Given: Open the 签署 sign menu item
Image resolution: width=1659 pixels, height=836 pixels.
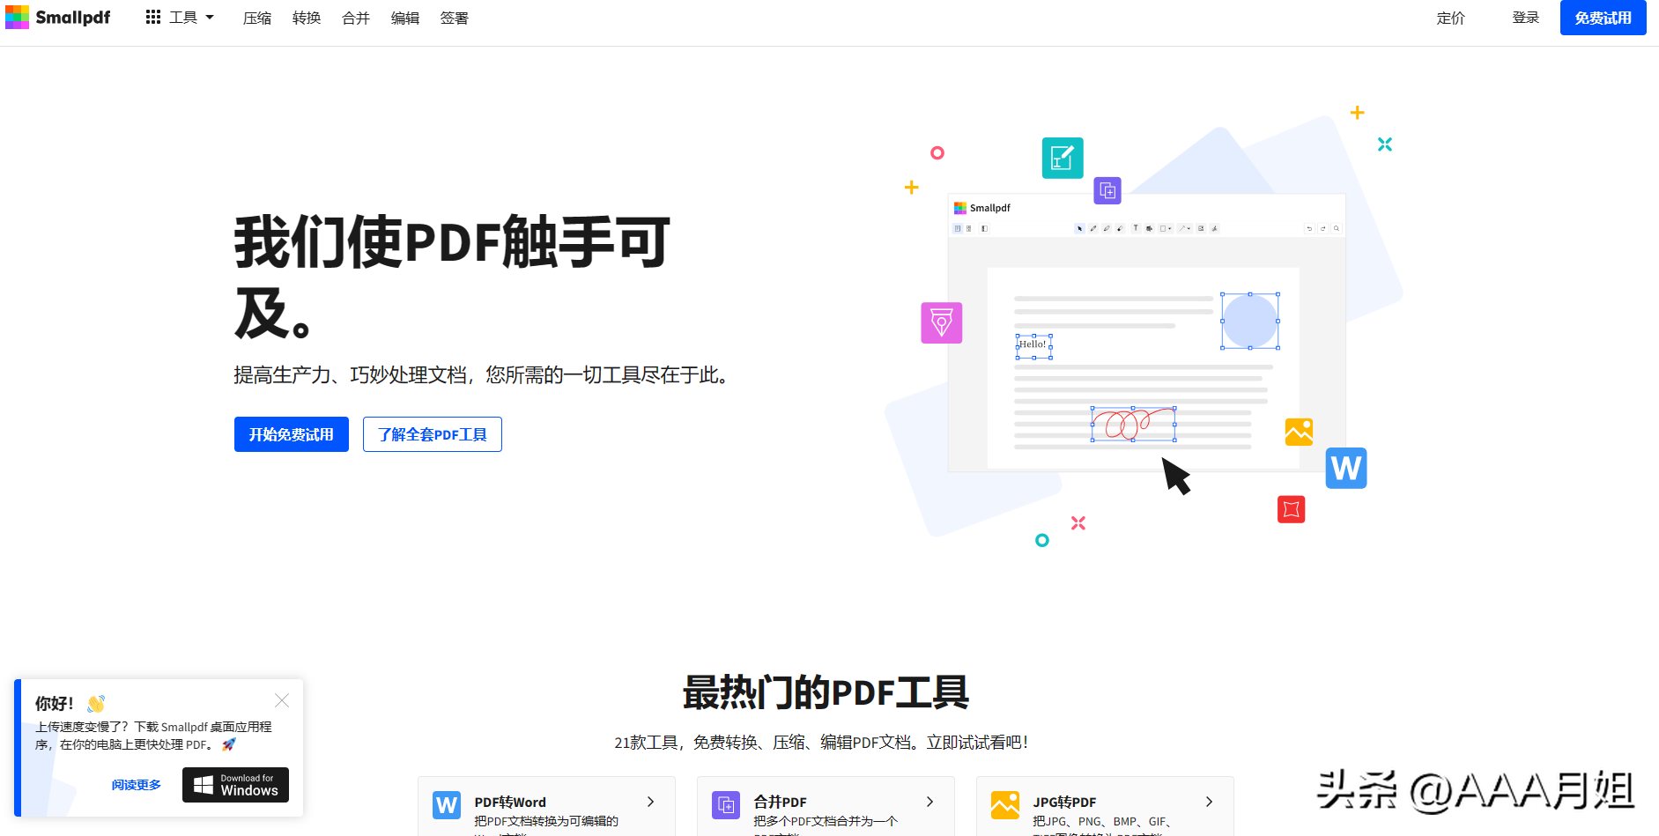Looking at the screenshot, I should point(455,18).
